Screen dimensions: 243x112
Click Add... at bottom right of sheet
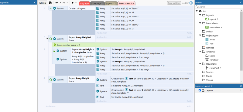[x=190, y=107]
